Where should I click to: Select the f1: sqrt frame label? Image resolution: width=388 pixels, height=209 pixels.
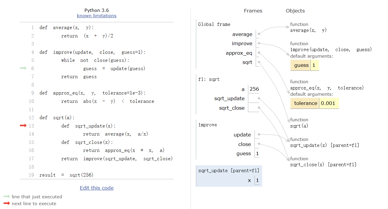[x=209, y=79]
